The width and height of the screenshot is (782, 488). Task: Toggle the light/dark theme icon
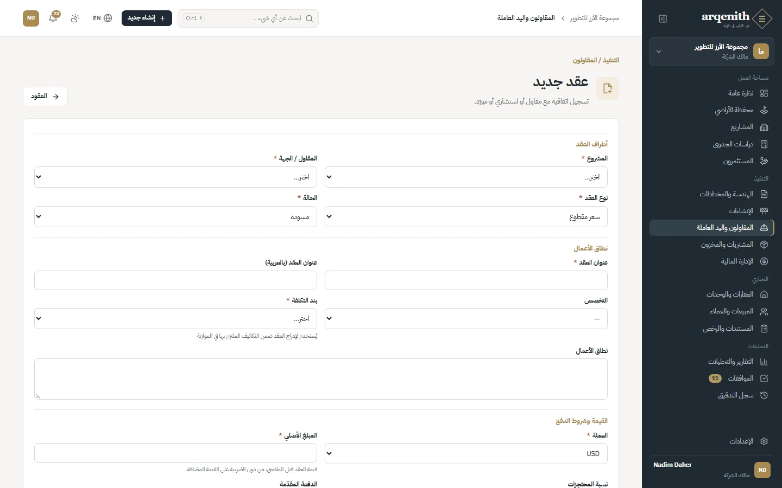[75, 18]
